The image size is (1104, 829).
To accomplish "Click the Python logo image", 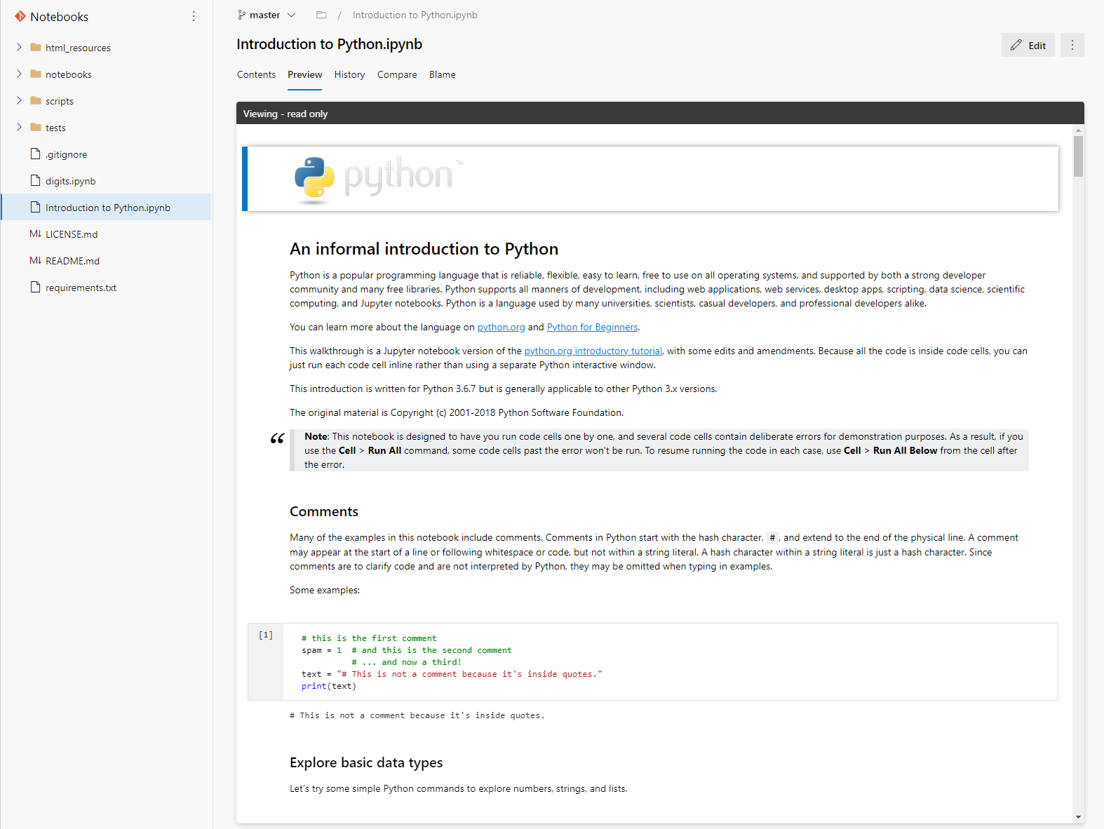I will pos(379,179).
